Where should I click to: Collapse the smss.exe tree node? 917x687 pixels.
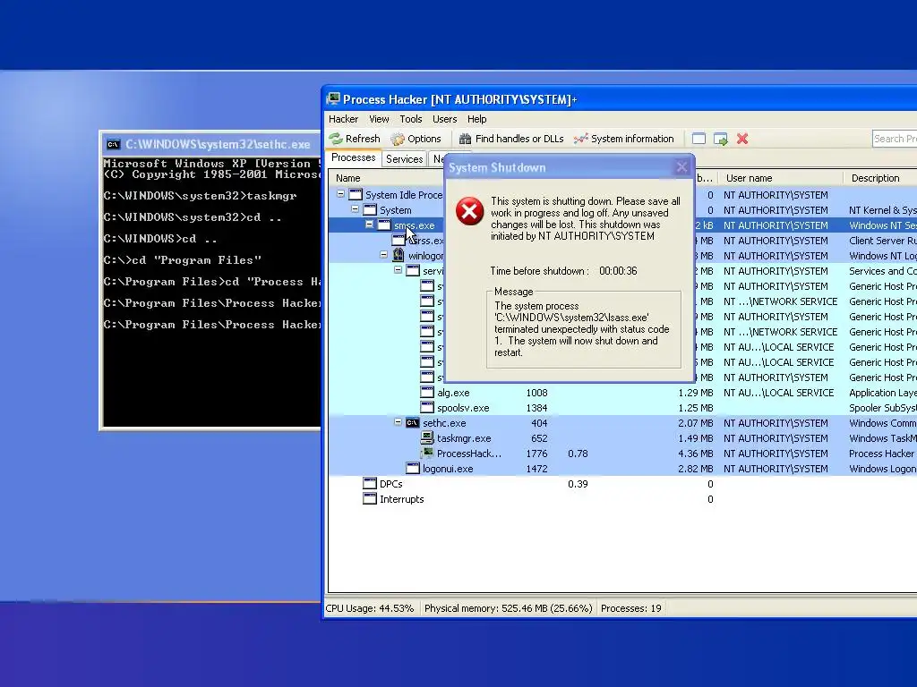(x=370, y=225)
